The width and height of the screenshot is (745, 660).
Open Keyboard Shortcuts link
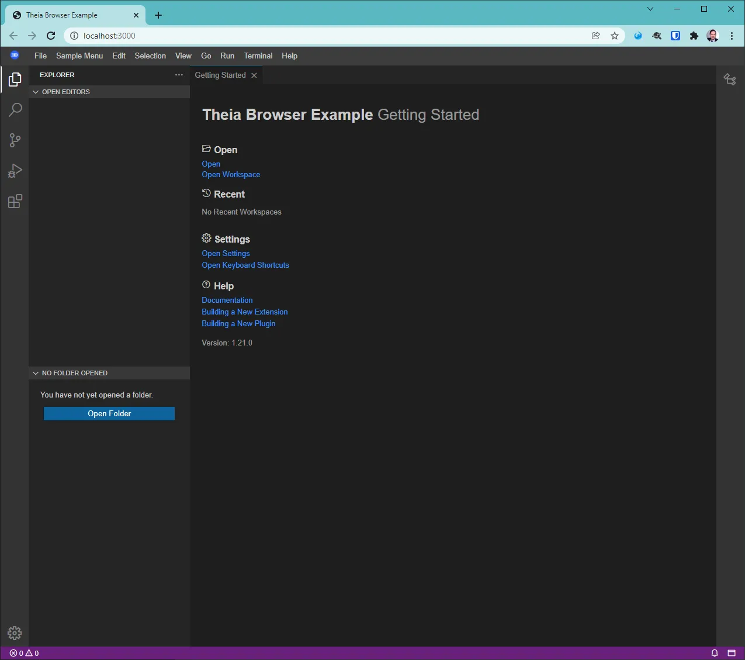coord(245,265)
